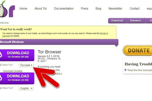152x101 pixels.
Task: Open the Documentation navigation item
Action: click(64, 9)
